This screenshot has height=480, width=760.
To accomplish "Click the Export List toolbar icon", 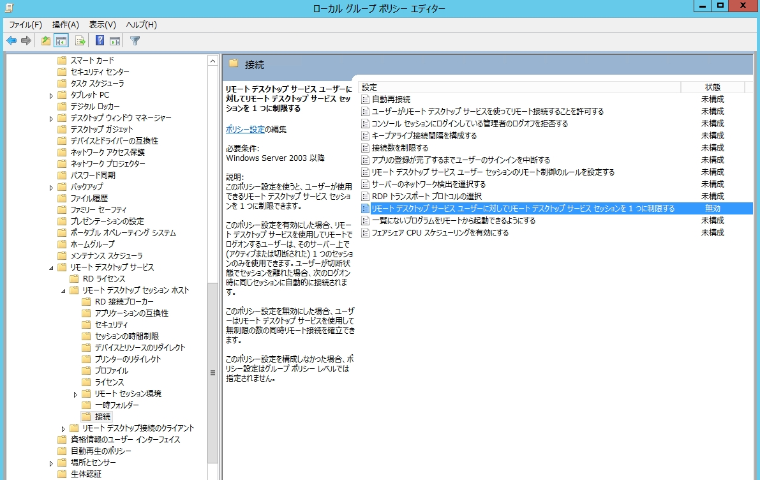I will [80, 41].
